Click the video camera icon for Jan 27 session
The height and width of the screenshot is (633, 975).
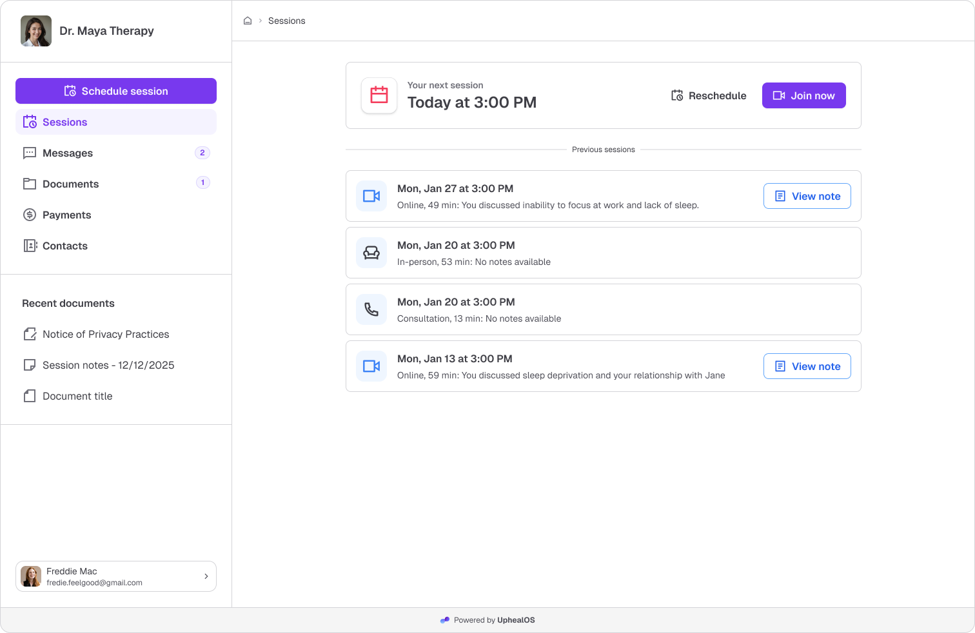coord(371,196)
